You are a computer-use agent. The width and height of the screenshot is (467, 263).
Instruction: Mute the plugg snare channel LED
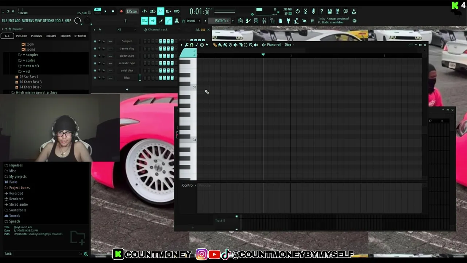[95, 56]
